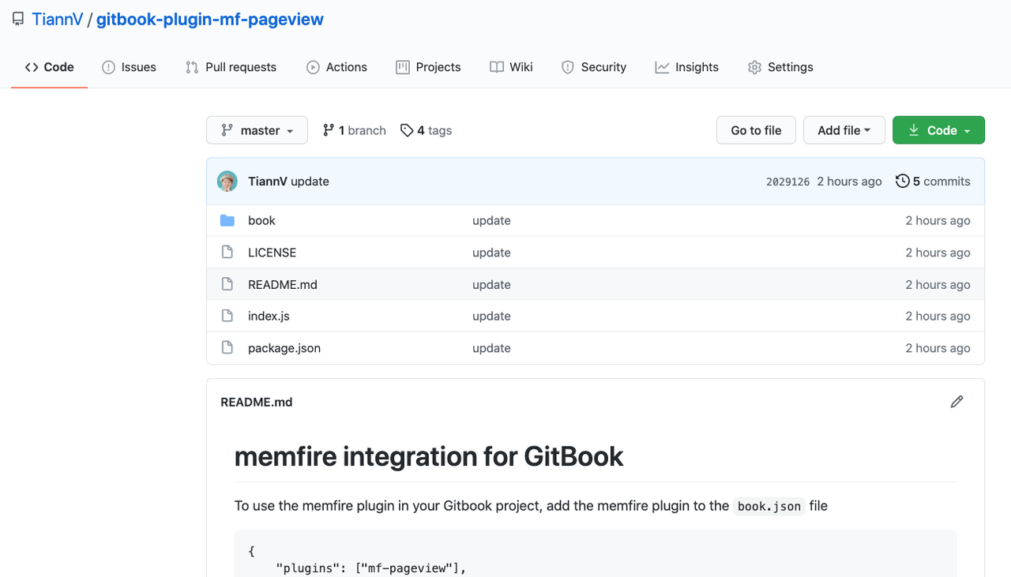
Task: Click the file icon beside package.json
Action: (x=227, y=348)
